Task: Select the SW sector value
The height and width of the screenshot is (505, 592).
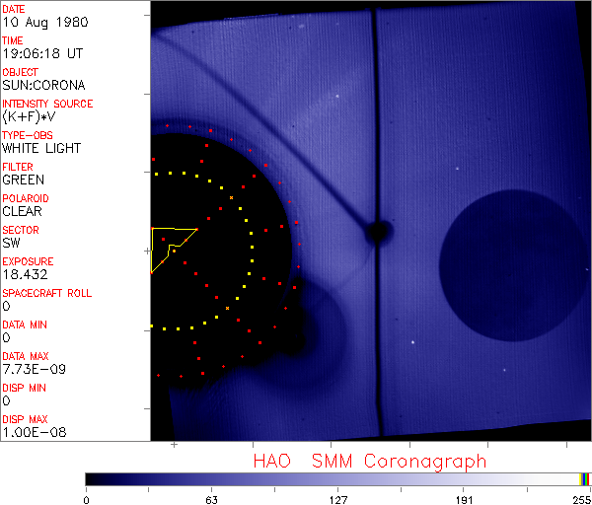Action: click(x=11, y=243)
